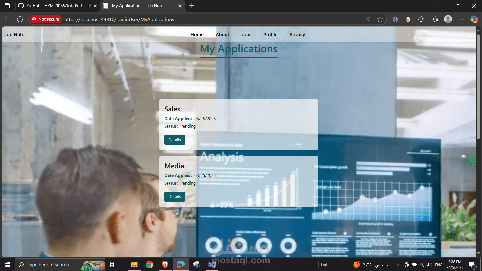Click the Back arrow icon
This screenshot has height=271, width=482.
point(7,19)
